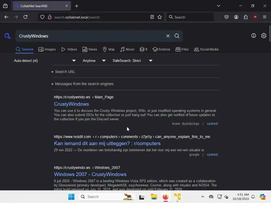
Task: Open Windows 2007 - CrustyWindows result
Action: tap(90, 174)
